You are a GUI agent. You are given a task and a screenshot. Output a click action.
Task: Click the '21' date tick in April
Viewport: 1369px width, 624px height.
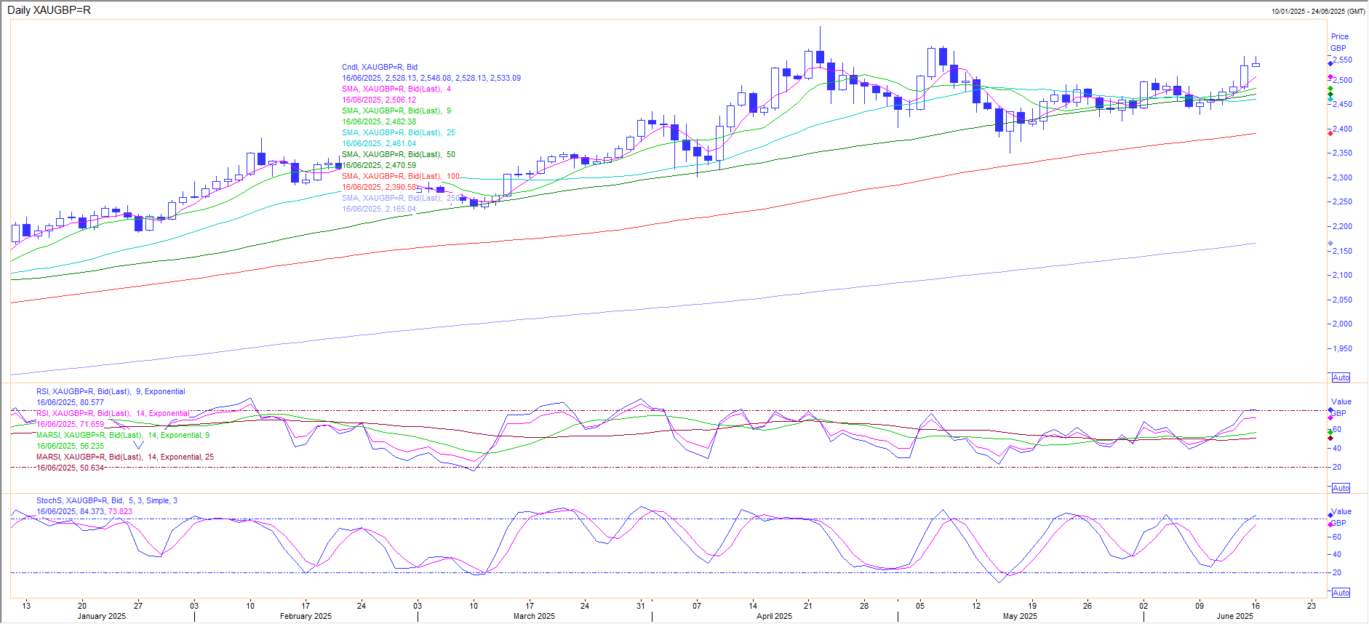(807, 605)
